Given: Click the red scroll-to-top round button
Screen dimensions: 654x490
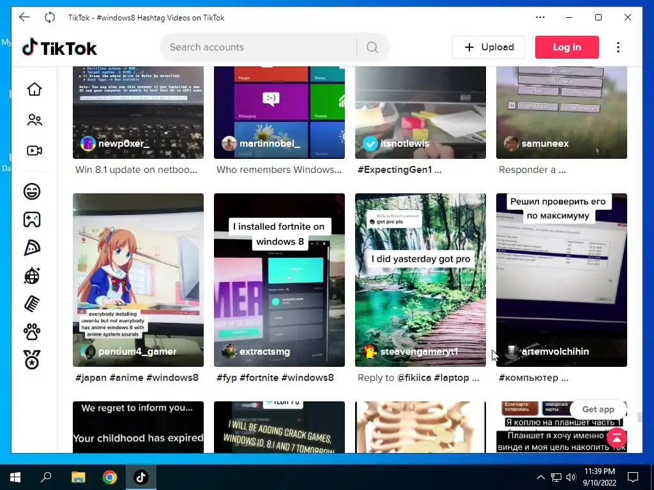Looking at the screenshot, I should pyautogui.click(x=617, y=438).
